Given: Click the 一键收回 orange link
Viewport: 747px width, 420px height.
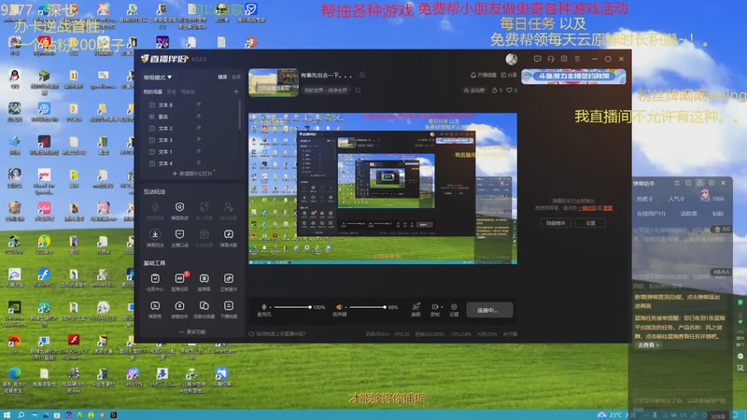Looking at the screenshot, I should pyautogui.click(x=587, y=208).
